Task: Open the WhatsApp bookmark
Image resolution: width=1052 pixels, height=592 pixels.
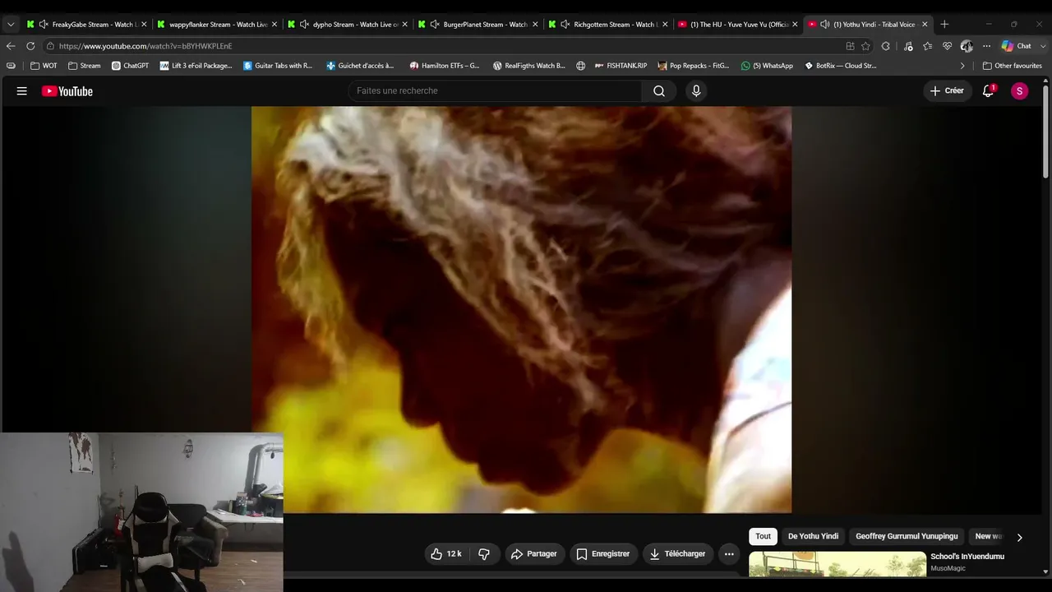Action: [767, 66]
